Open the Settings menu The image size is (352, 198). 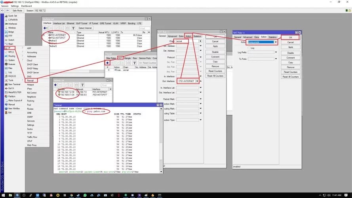(x=15, y=6)
